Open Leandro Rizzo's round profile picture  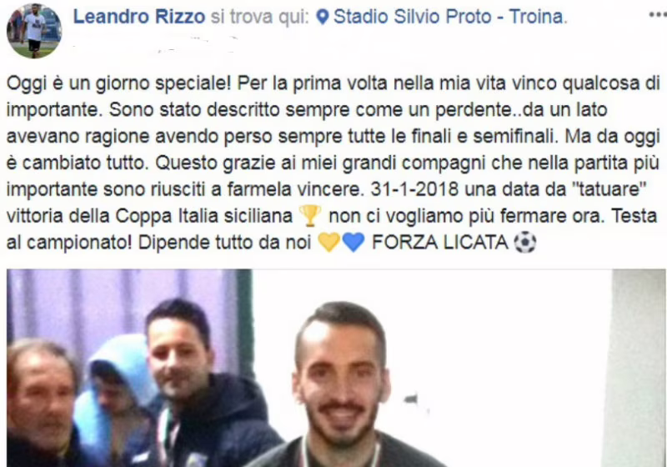34,31
